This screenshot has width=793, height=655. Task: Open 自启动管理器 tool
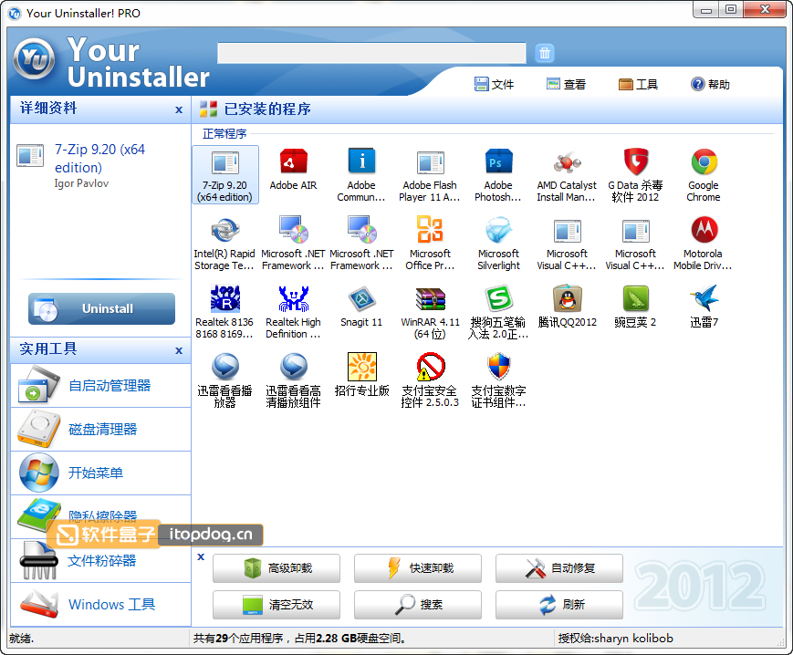tap(100, 386)
